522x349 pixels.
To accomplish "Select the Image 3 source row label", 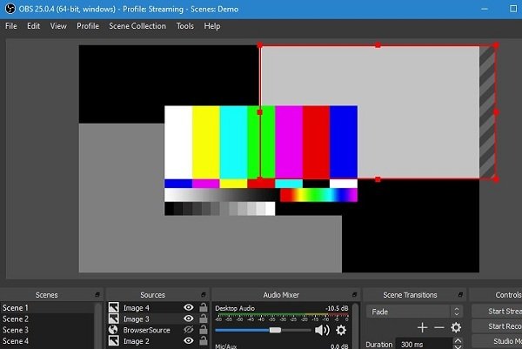I will coord(136,319).
